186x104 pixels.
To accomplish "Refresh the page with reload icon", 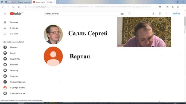I will 13,7.
